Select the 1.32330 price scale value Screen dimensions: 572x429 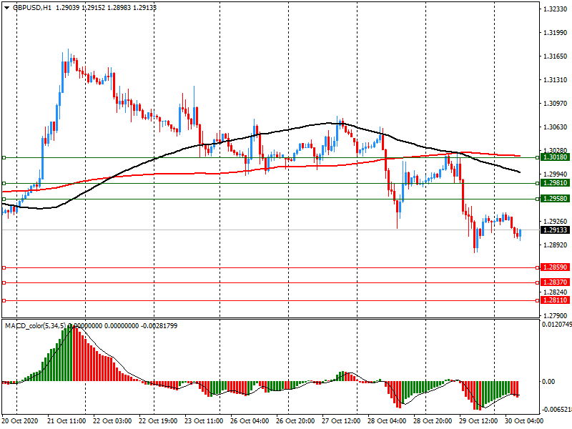pos(556,9)
